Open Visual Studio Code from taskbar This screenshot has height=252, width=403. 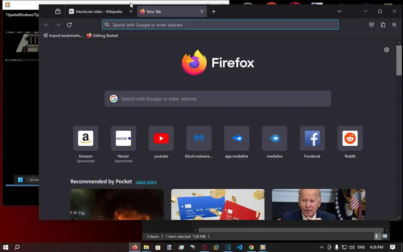coord(240,247)
